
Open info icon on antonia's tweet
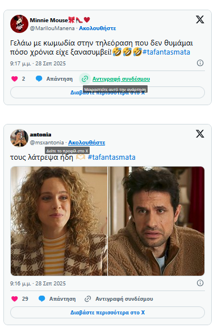coord(200,283)
